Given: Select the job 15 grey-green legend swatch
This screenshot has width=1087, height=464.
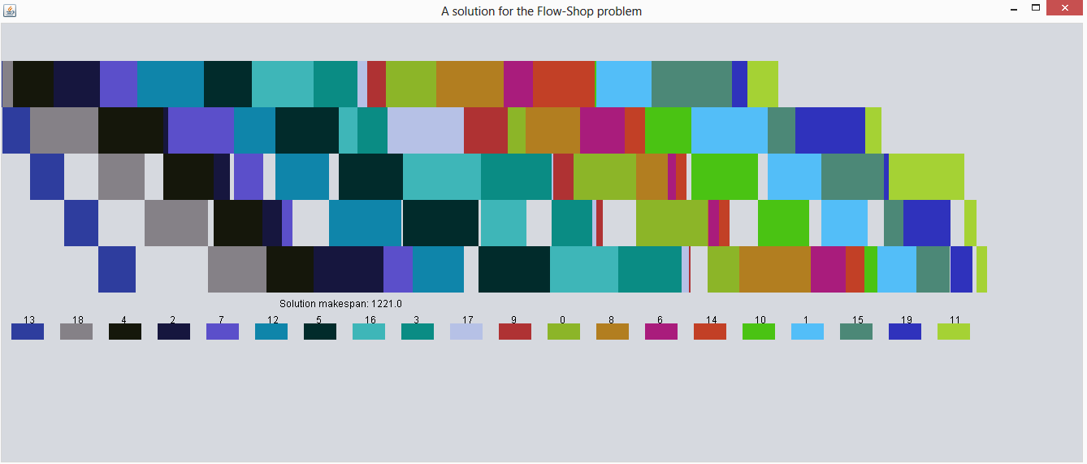Looking at the screenshot, I should [x=856, y=332].
